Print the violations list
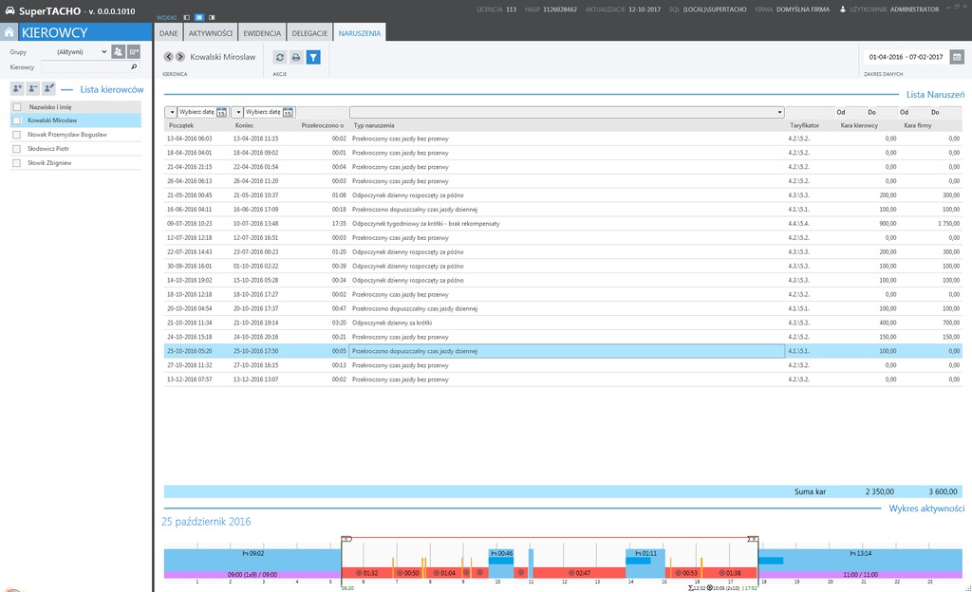The width and height of the screenshot is (972, 592). tap(296, 58)
